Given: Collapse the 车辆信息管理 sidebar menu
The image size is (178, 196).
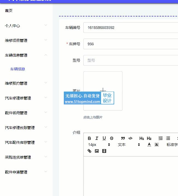Looking at the screenshot, I should [x=26, y=55].
